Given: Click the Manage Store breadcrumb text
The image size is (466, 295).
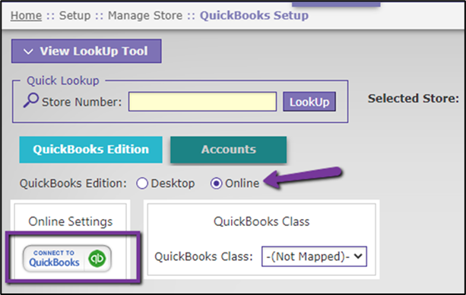Looking at the screenshot, I should click(145, 15).
